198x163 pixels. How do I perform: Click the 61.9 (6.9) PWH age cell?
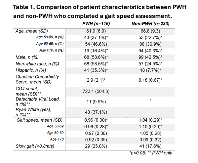pos(96,31)
